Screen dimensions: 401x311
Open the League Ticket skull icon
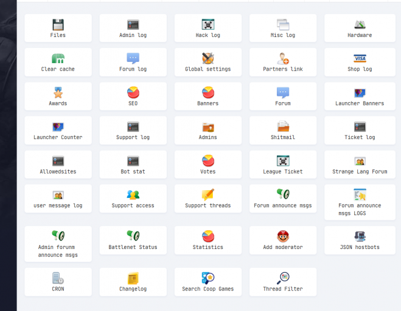tap(283, 161)
